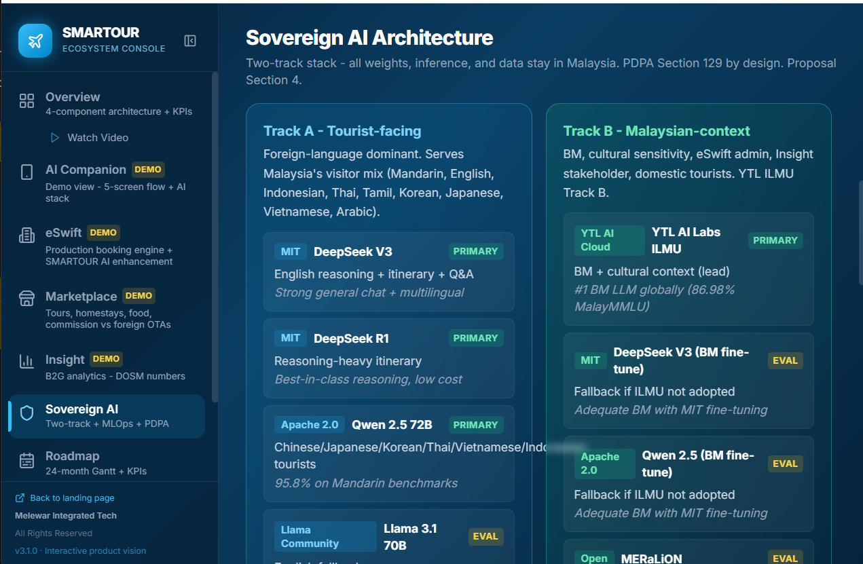
Task: Click the Overview grid icon
Action: click(x=26, y=101)
